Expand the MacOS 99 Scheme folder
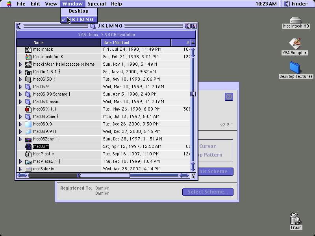The height and width of the screenshot is (236, 315). click(20, 94)
